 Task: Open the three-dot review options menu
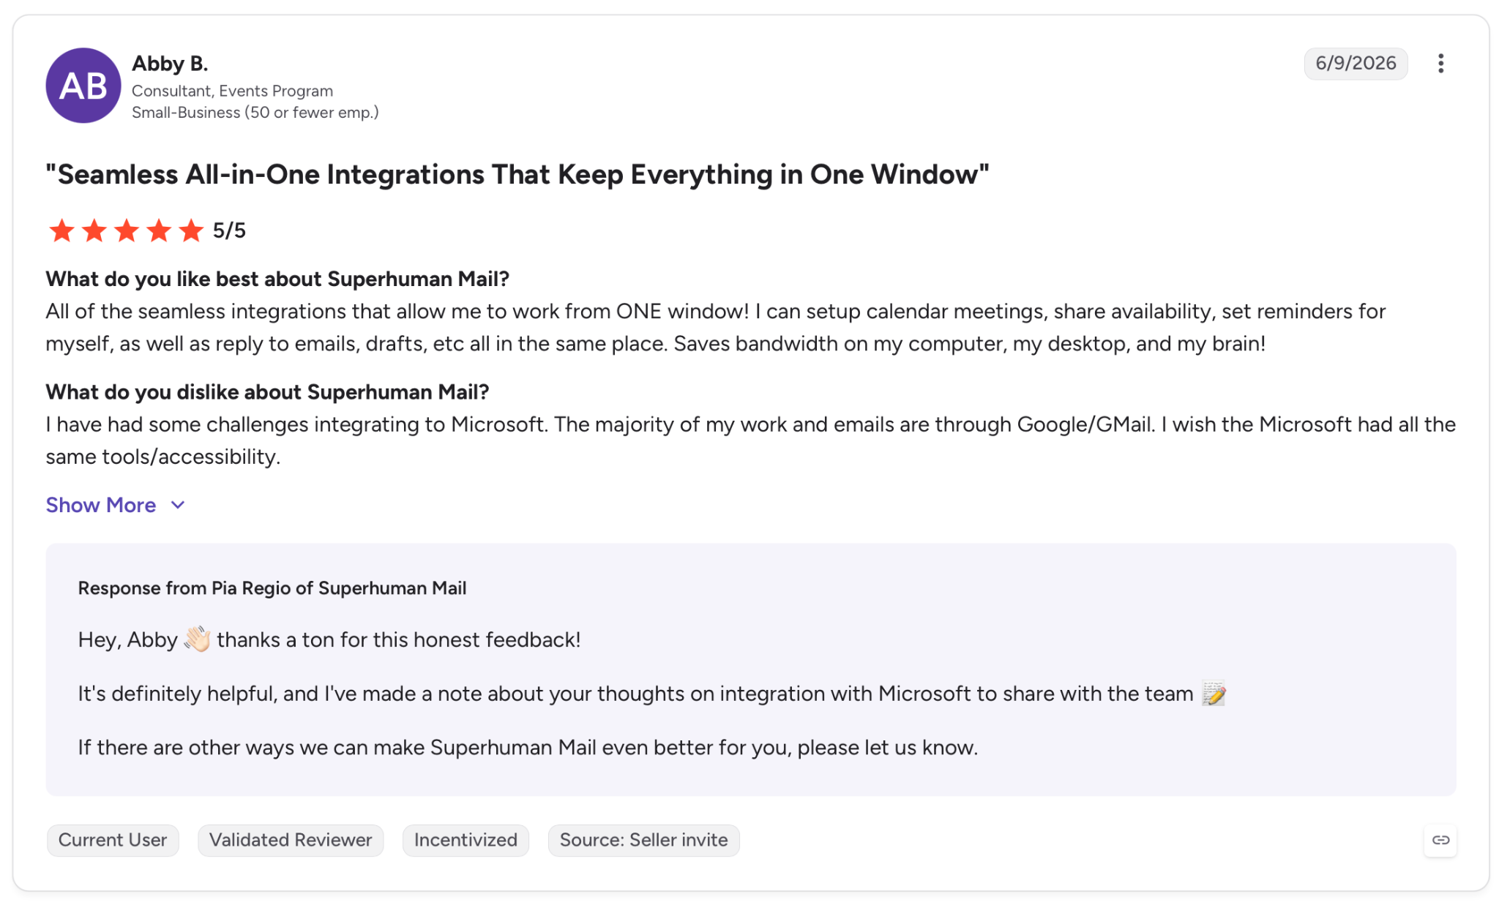pyautogui.click(x=1440, y=64)
